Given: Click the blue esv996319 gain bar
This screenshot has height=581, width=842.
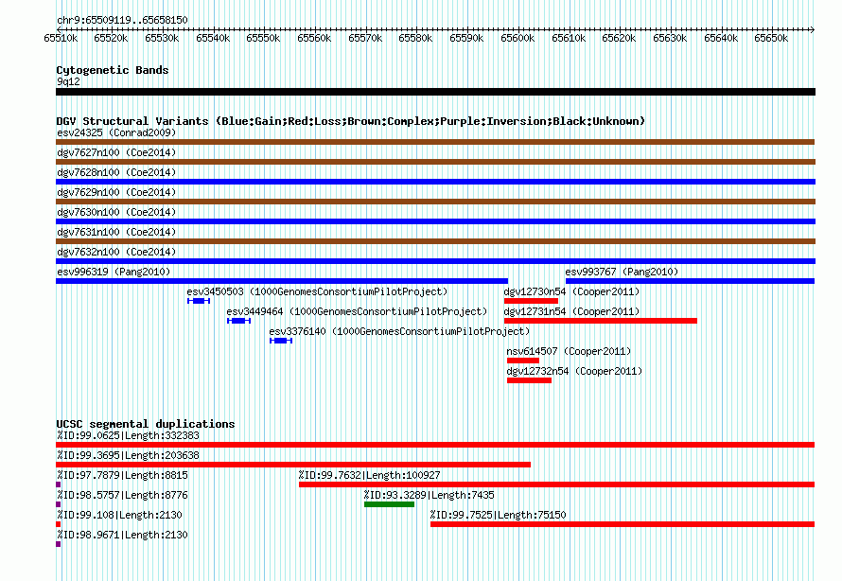Looking at the screenshot, I should tap(282, 281).
